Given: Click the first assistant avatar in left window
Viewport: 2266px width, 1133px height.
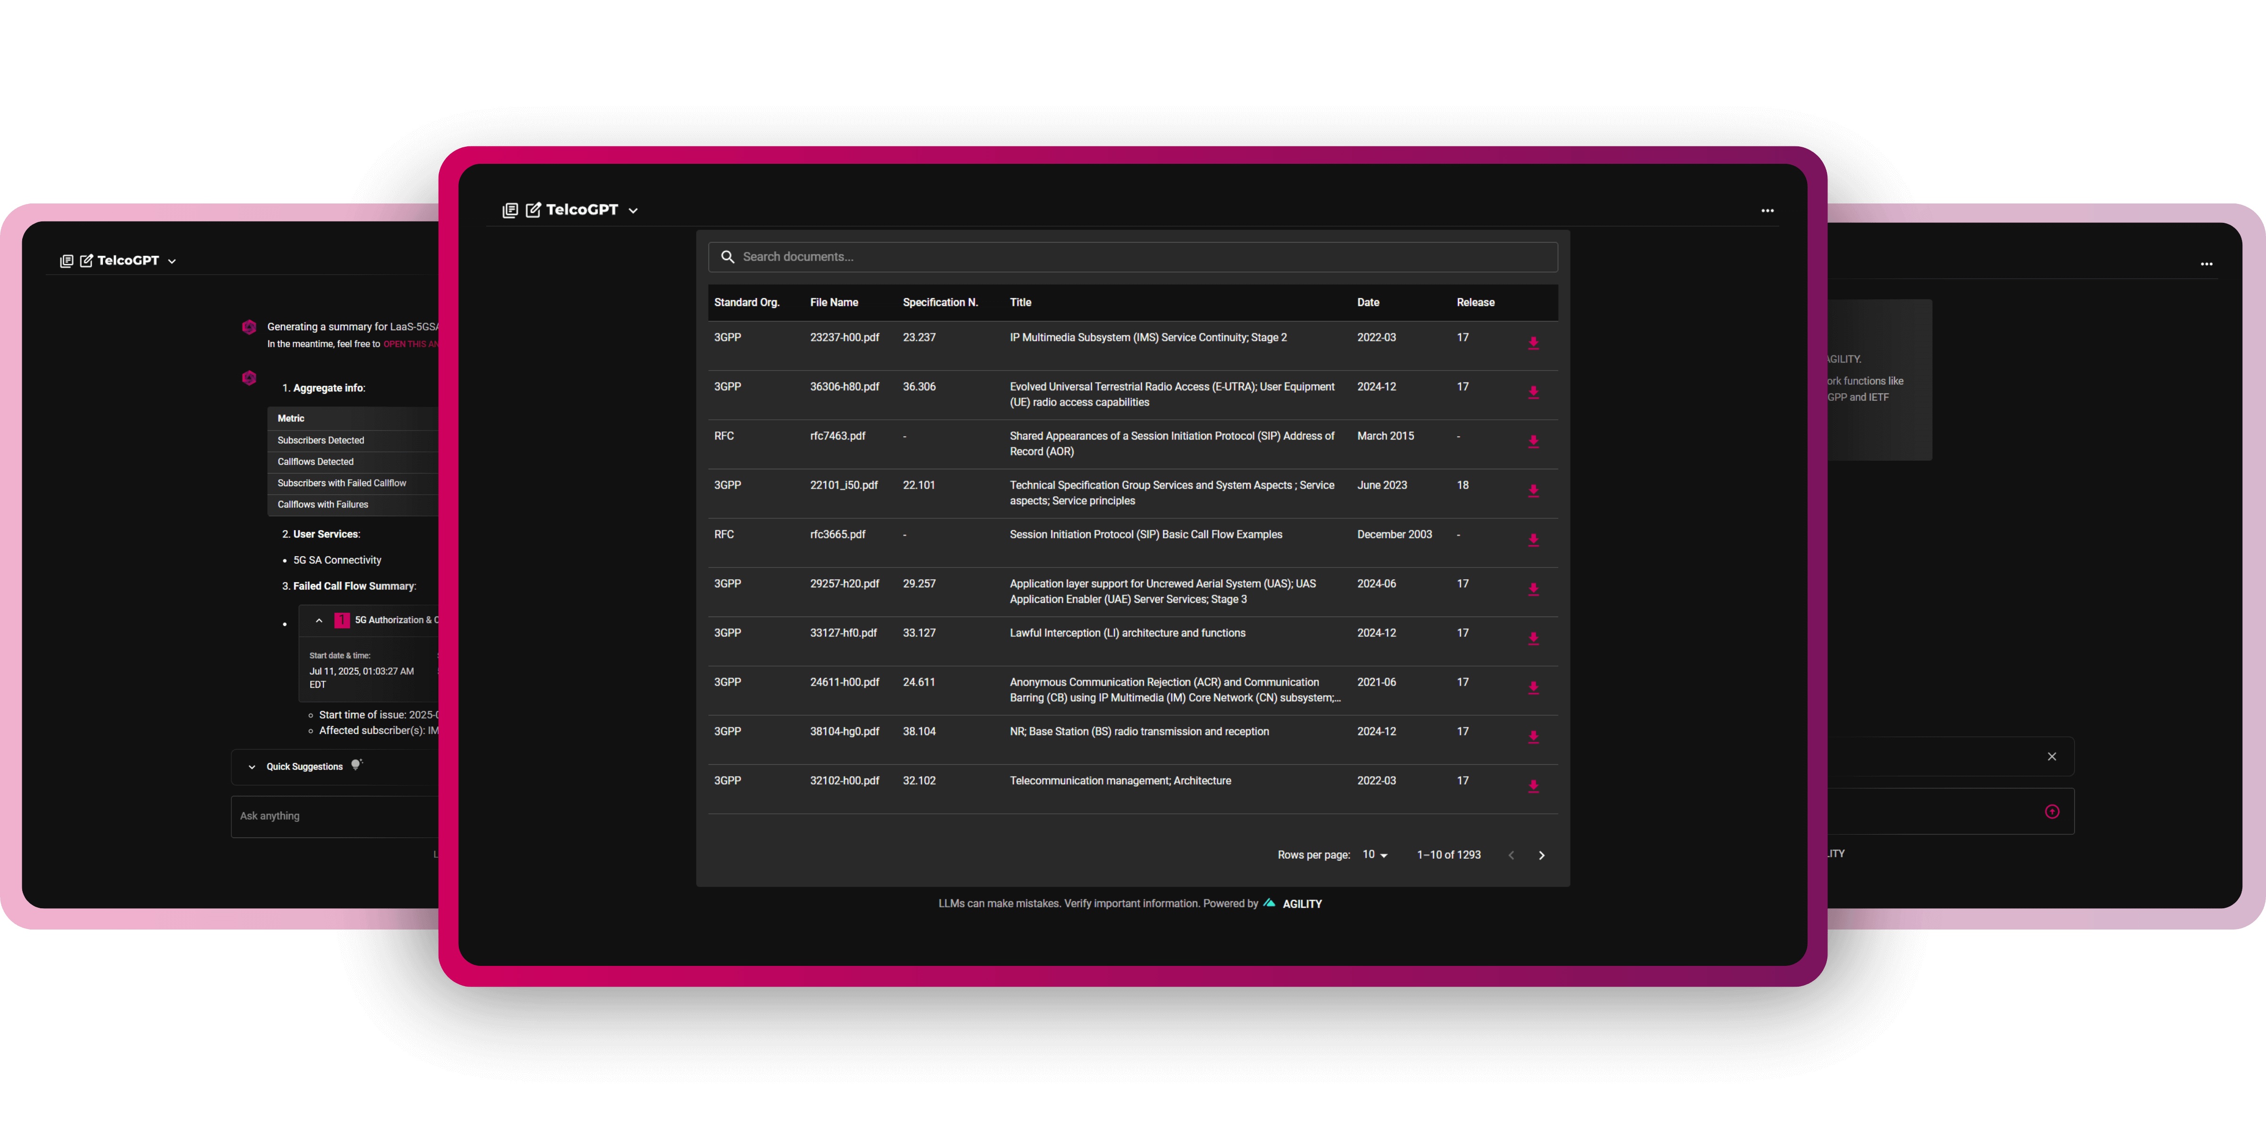Looking at the screenshot, I should pos(249,327).
